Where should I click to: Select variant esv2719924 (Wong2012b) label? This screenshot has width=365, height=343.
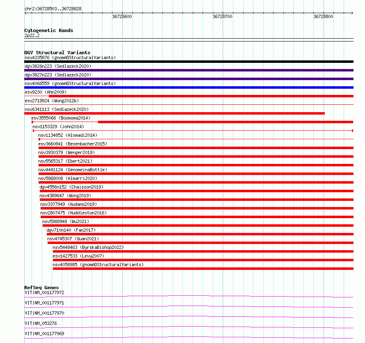point(52,101)
